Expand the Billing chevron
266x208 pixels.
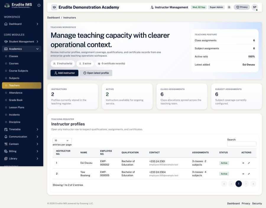click(x=37, y=151)
